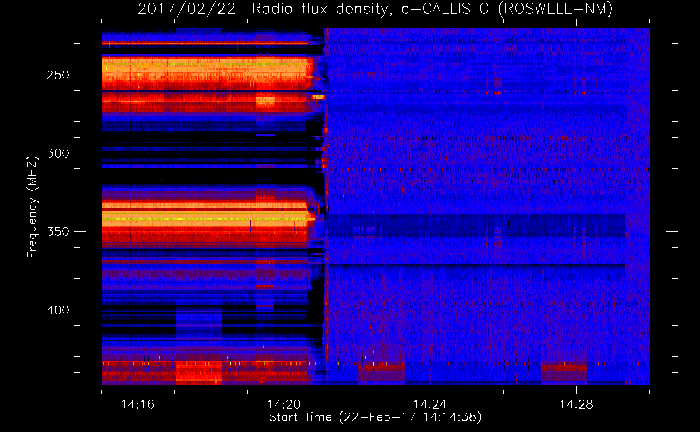Click the 300 frequency tick label
This screenshot has width=700, height=432.
click(x=58, y=153)
